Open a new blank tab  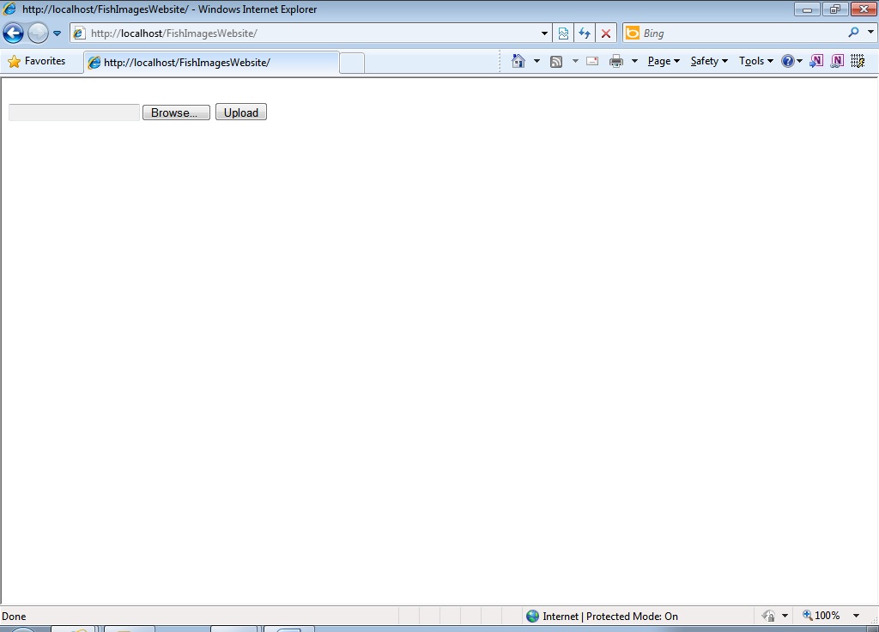(352, 63)
